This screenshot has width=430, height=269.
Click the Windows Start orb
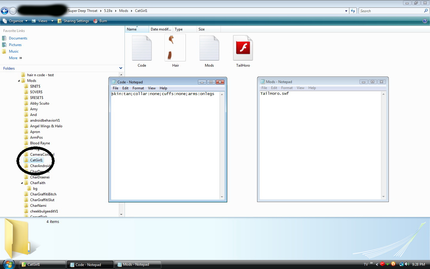pos(9,264)
